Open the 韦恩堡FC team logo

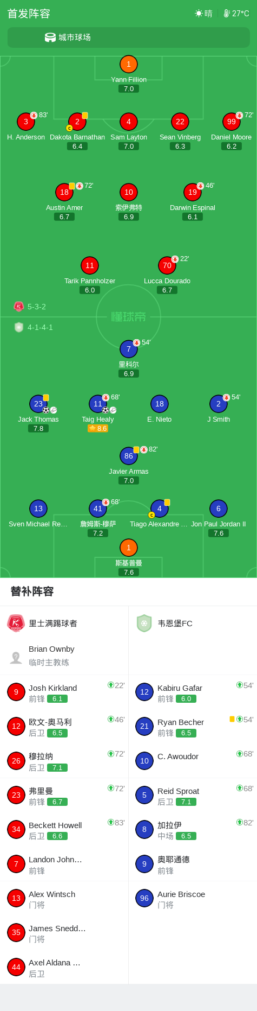pos(144,623)
